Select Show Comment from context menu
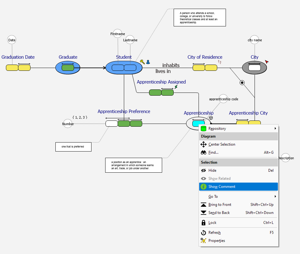Viewport: 300px width, 254px height. (222, 187)
